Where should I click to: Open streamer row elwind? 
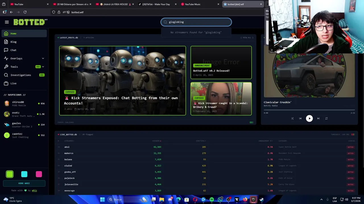pos(206,166)
